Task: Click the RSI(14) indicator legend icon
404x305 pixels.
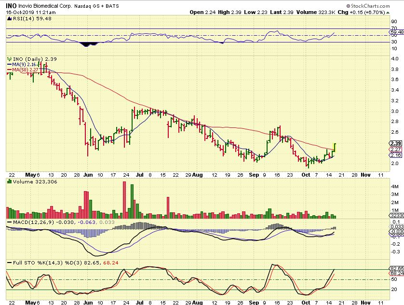Action: click(x=8, y=19)
